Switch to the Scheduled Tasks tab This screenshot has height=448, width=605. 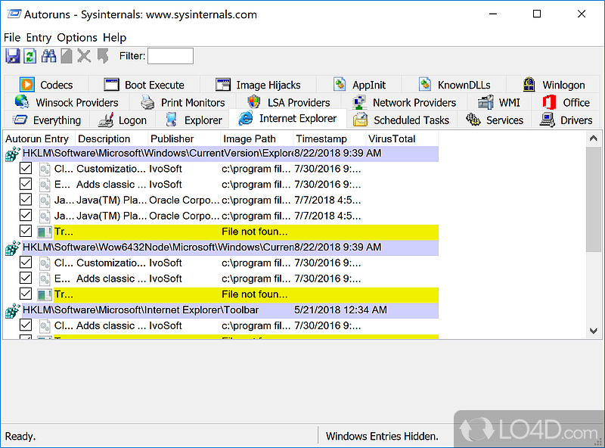click(402, 120)
